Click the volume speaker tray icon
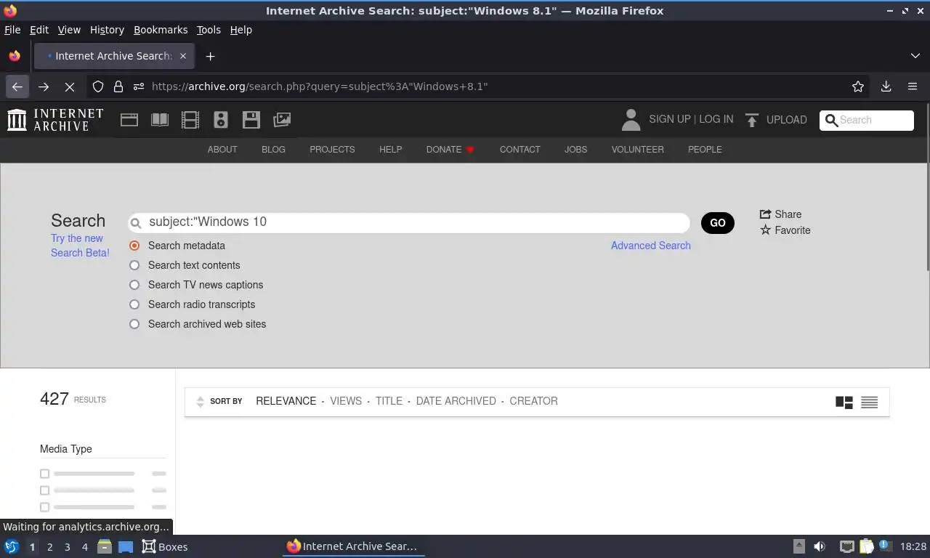This screenshot has height=558, width=930. pos(820,546)
